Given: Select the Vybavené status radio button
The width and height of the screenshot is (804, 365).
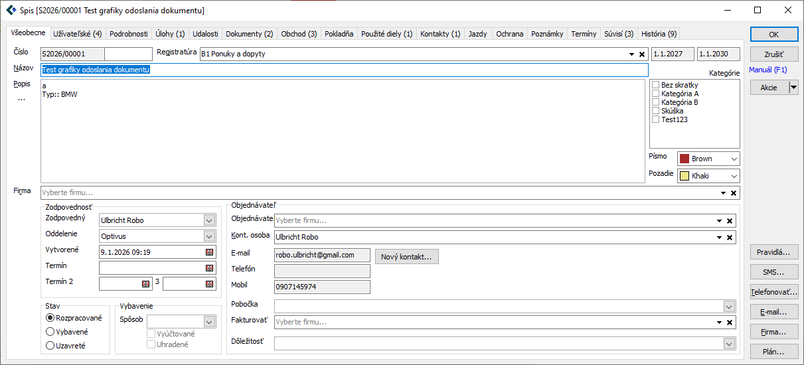Looking at the screenshot, I should pos(50,332).
